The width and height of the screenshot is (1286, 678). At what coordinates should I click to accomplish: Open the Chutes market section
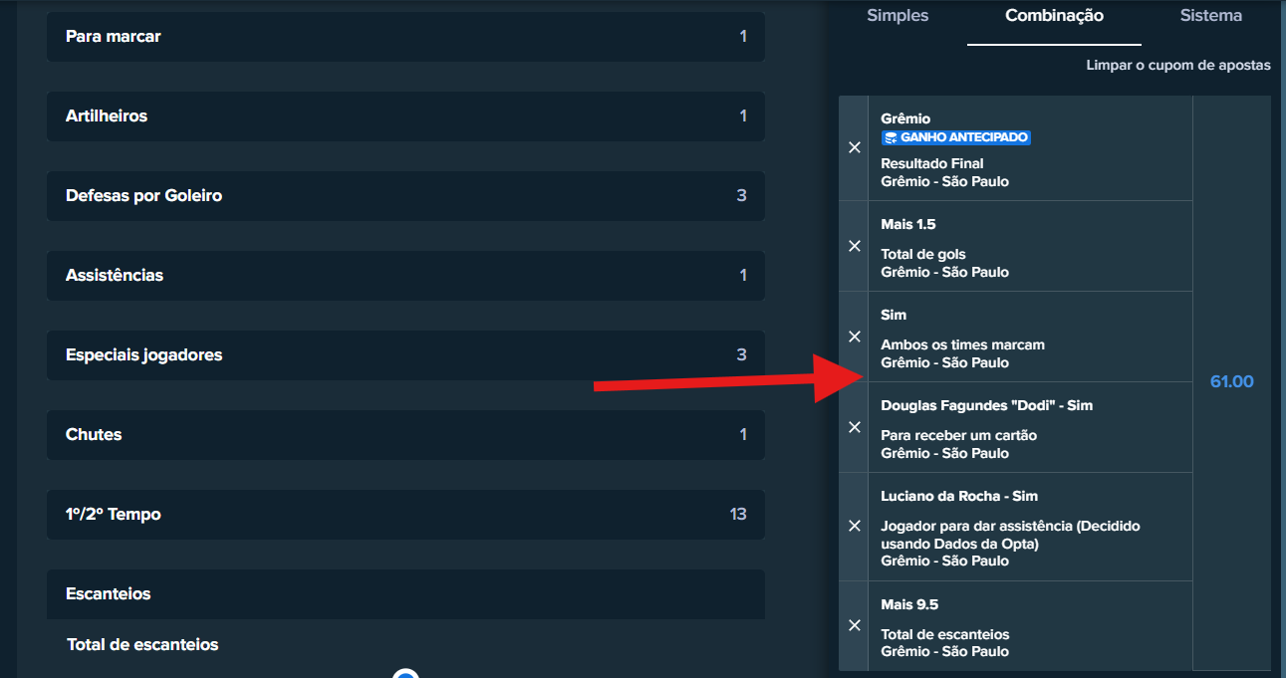click(405, 435)
